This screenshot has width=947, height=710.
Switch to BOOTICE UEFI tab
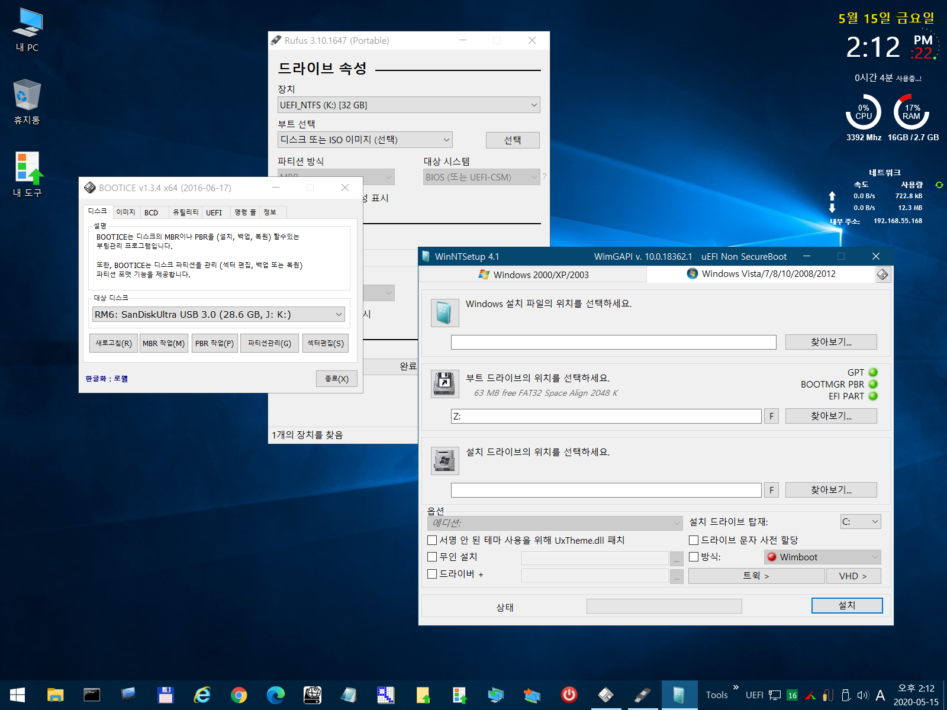214,212
